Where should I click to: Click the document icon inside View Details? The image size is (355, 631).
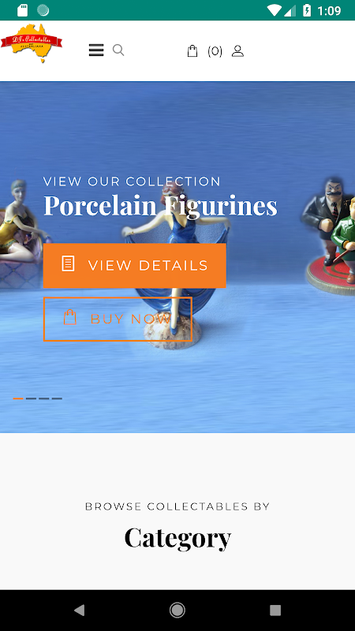(68, 264)
